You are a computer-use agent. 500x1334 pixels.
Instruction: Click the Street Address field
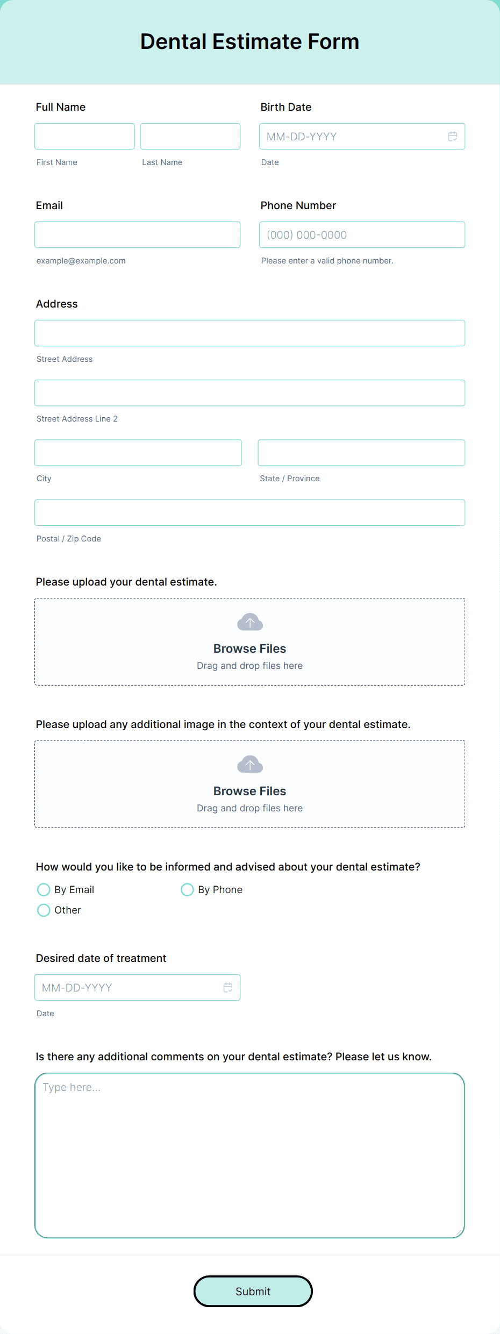249,333
